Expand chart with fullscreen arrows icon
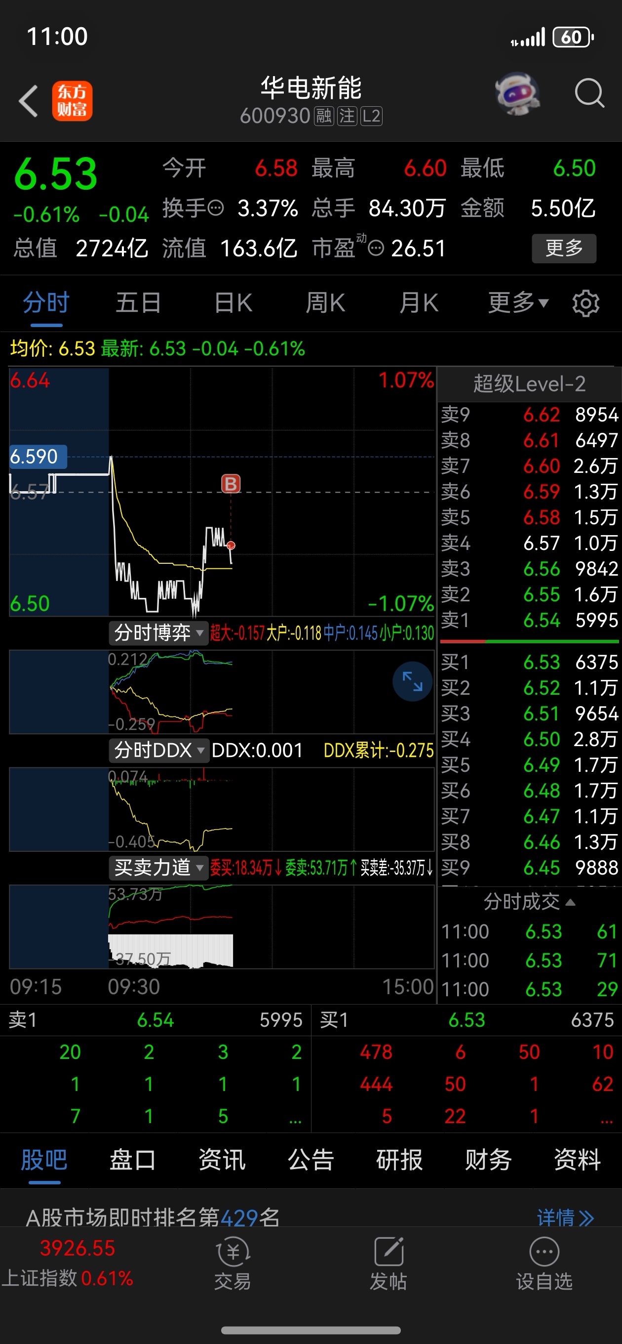 coord(412,681)
